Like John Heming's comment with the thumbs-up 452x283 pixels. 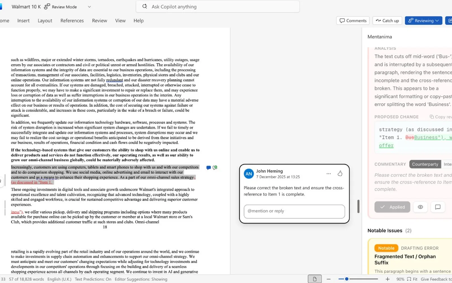pyautogui.click(x=340, y=173)
